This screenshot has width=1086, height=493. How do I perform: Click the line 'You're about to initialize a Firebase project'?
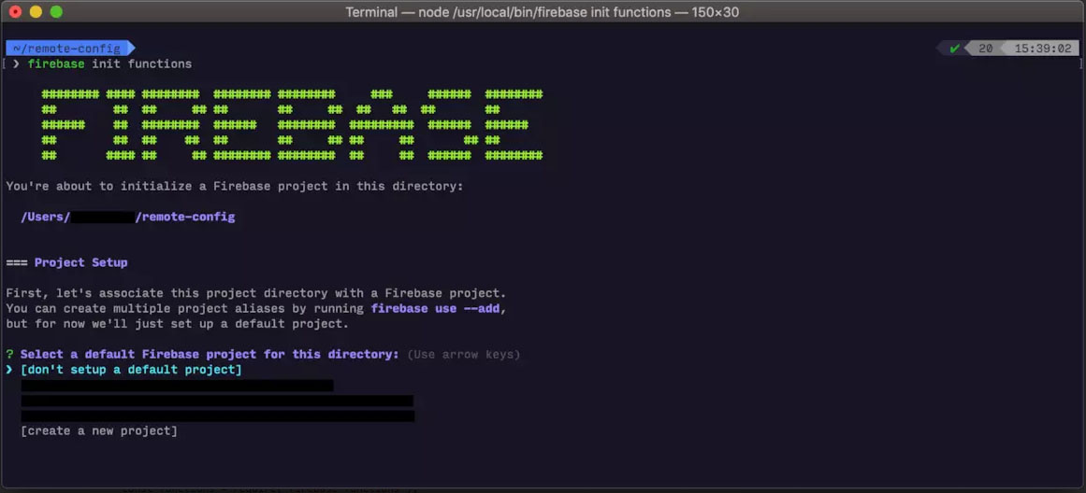point(235,186)
